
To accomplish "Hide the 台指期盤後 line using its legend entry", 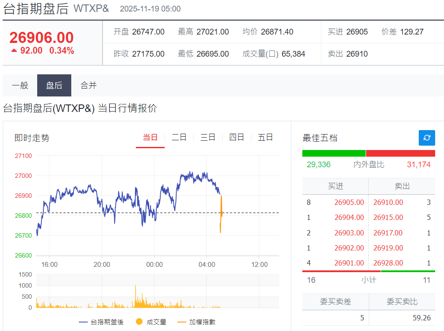I will pos(106,322).
